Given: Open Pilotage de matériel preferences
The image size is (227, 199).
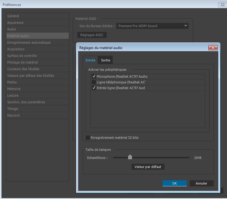Looking at the screenshot, I should click(38, 62).
